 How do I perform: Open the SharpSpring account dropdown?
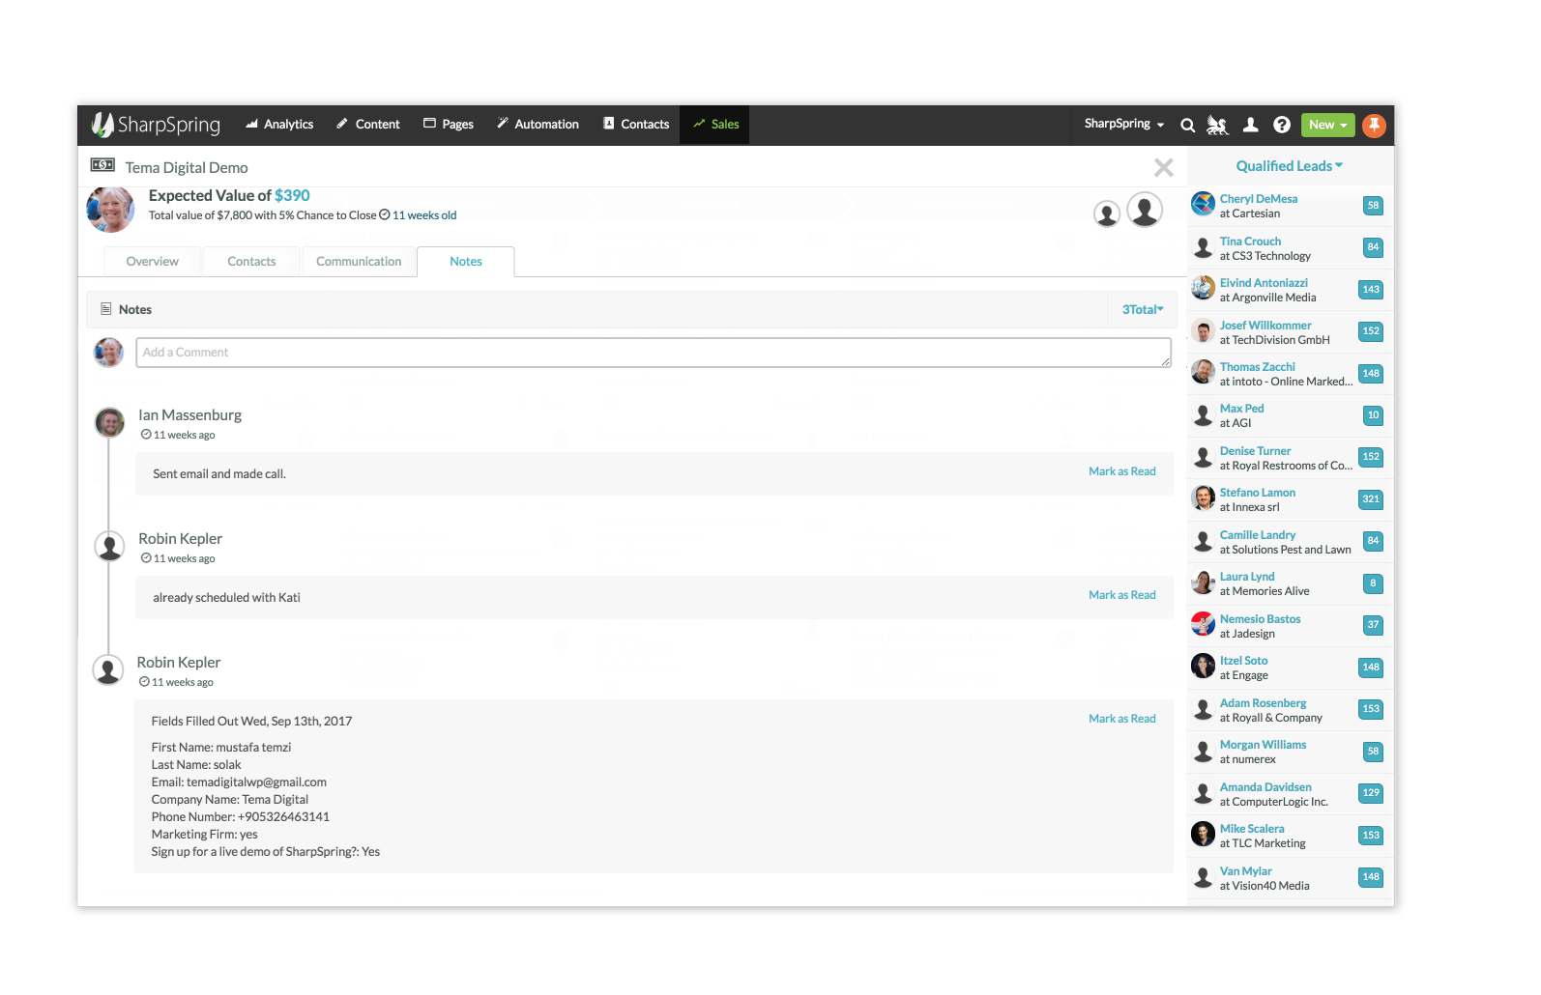tap(1124, 125)
